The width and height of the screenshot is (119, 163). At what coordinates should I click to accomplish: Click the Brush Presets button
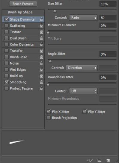coord(23,4)
